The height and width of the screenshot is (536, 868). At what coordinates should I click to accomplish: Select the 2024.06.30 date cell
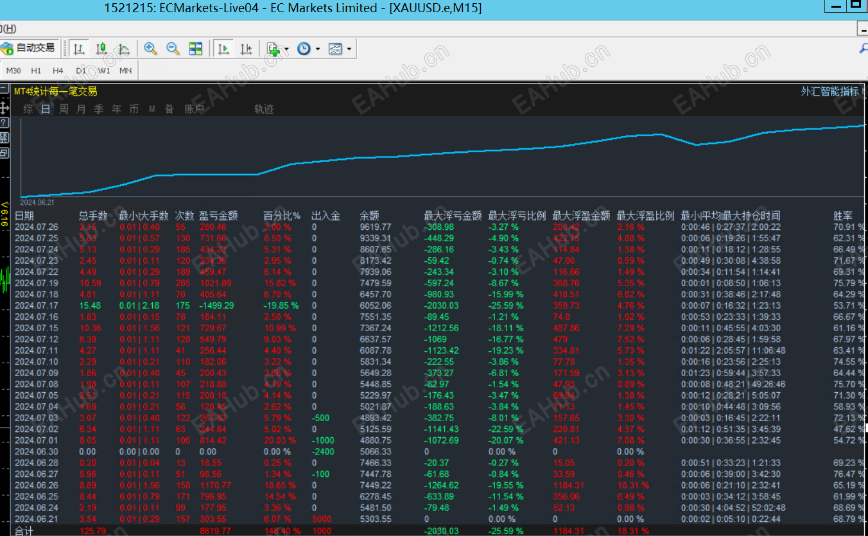[36, 451]
